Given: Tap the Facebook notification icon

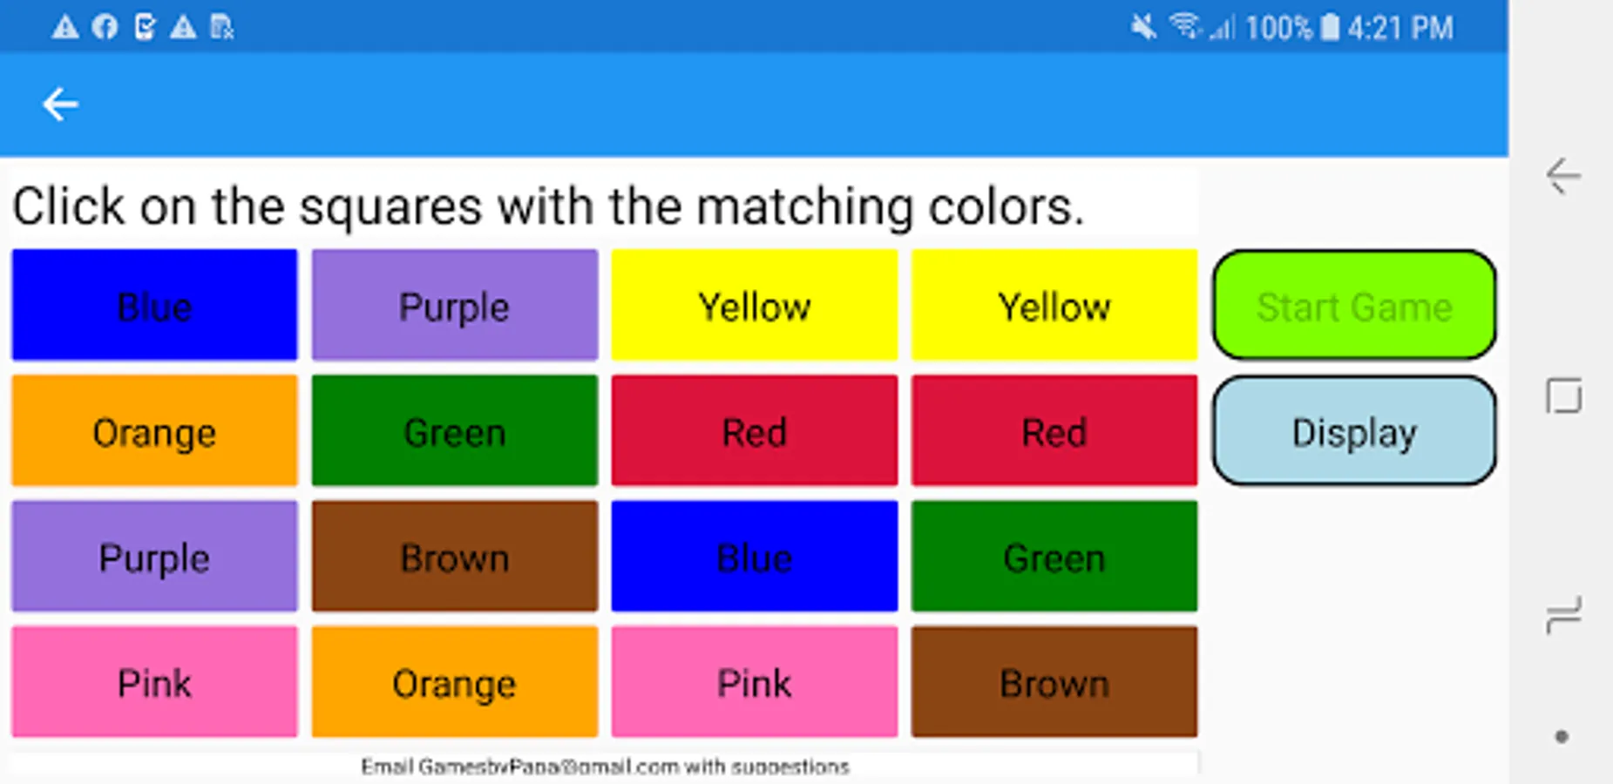Looking at the screenshot, I should click(105, 27).
